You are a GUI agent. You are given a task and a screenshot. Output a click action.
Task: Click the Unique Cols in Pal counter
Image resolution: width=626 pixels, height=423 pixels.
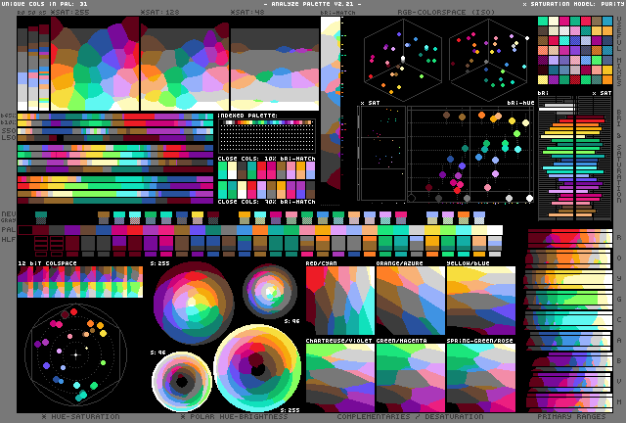coord(46,5)
